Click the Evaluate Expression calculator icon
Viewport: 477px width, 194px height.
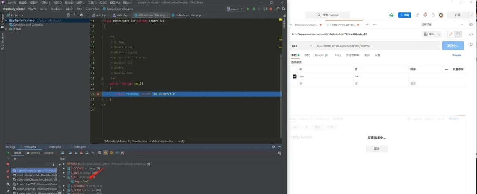[x=100, y=153]
